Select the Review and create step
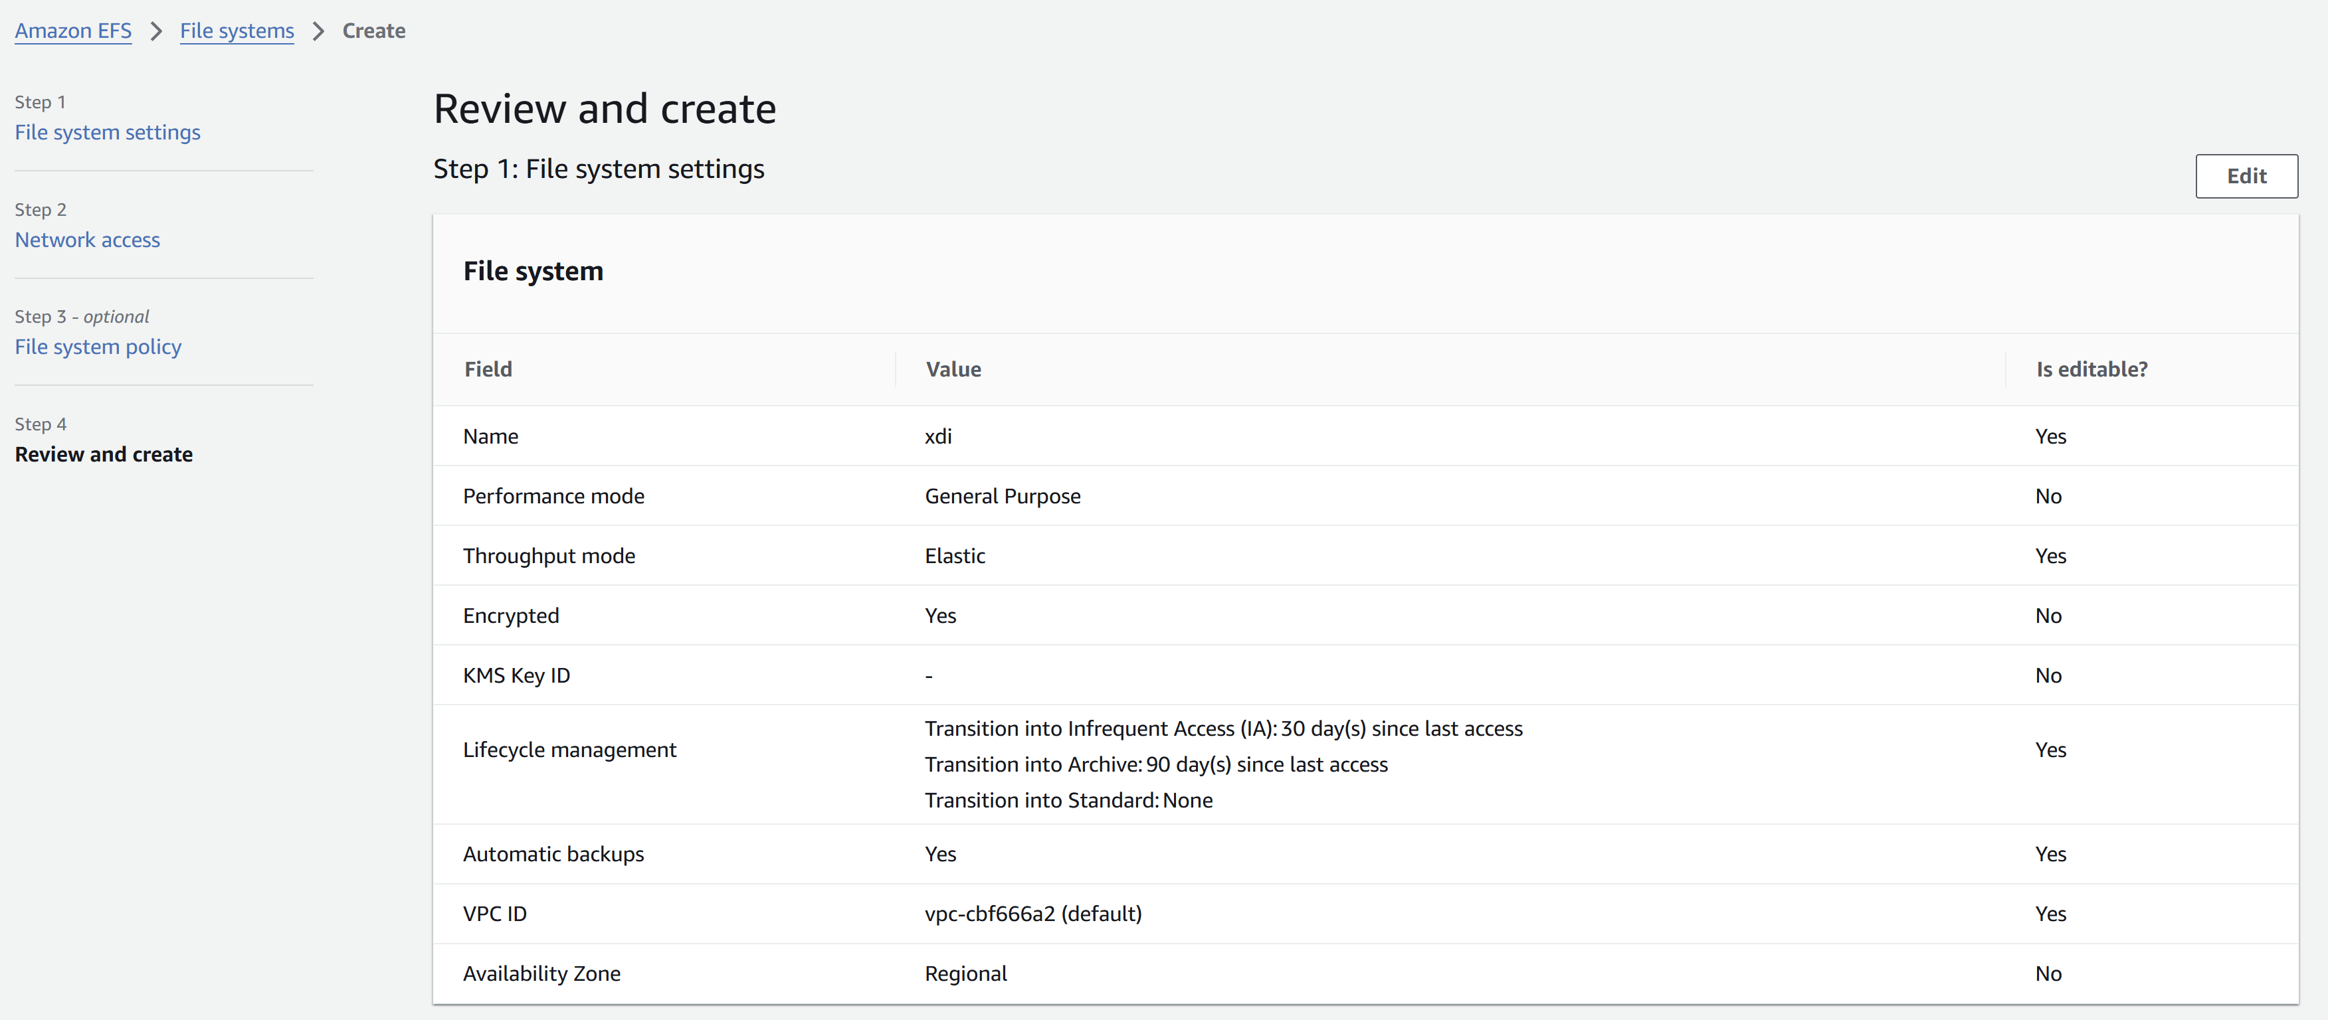The height and width of the screenshot is (1020, 2328). point(103,454)
